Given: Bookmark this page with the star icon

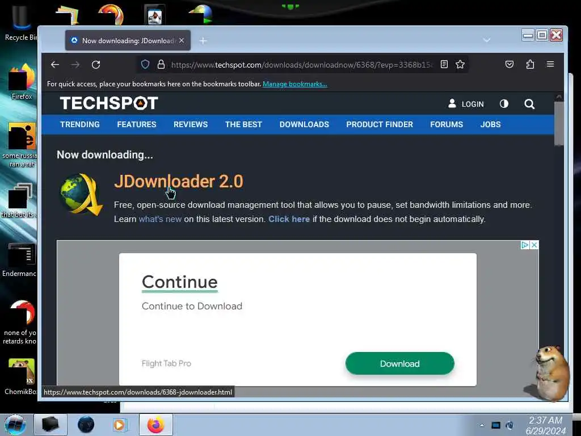Looking at the screenshot, I should pyautogui.click(x=460, y=65).
